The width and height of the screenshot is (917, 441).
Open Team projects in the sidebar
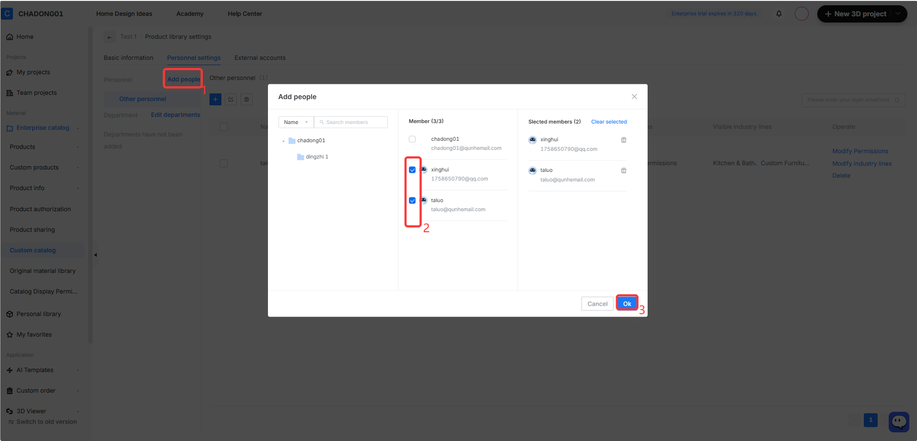point(36,93)
